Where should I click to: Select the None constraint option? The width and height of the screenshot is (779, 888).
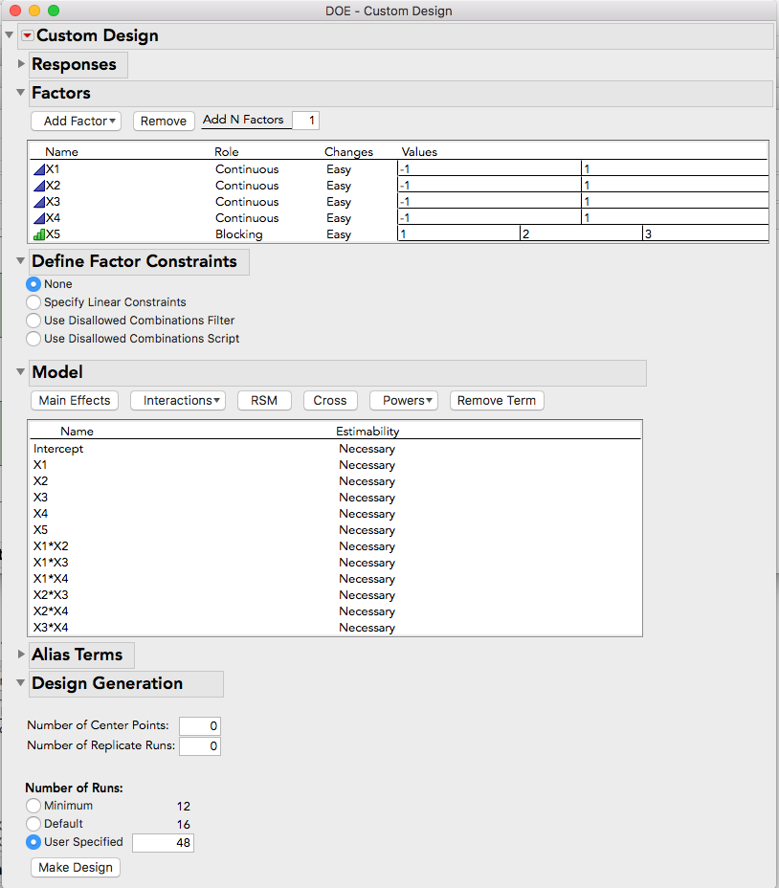(x=33, y=284)
